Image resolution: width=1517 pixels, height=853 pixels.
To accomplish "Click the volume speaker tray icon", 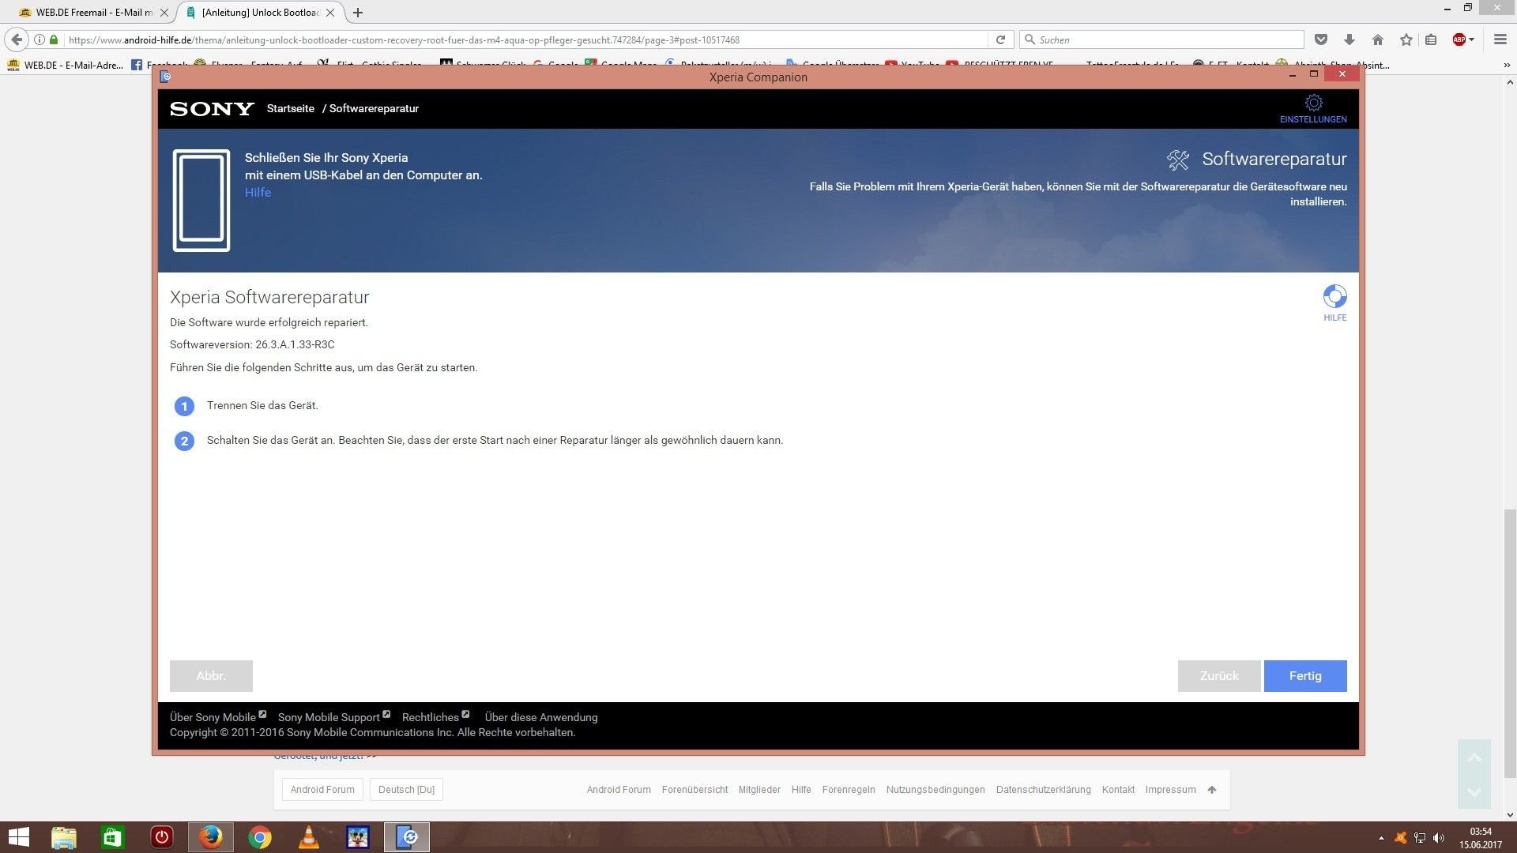I will pos(1439,838).
